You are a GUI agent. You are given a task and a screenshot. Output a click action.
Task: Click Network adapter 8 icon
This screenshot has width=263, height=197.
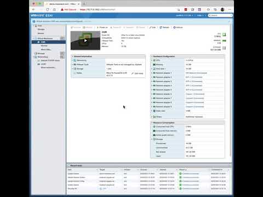click(x=154, y=102)
